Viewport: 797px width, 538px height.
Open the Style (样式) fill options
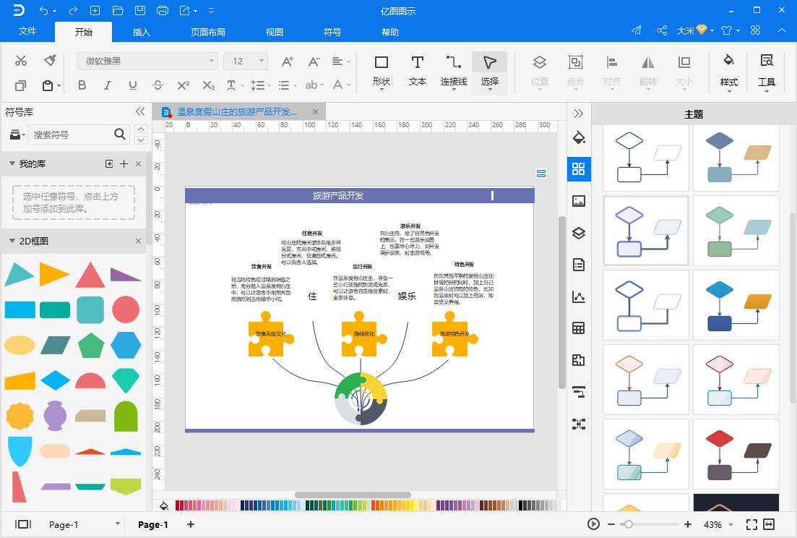729,72
